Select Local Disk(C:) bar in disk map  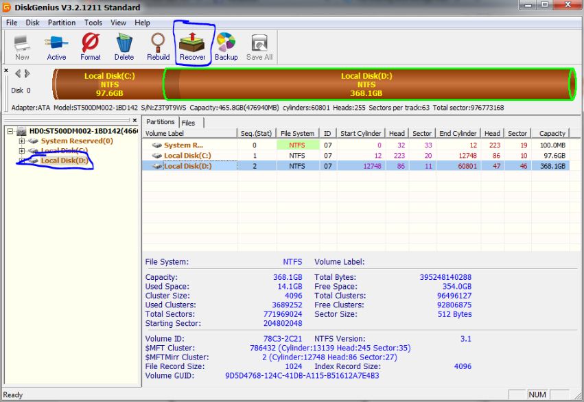pos(108,84)
